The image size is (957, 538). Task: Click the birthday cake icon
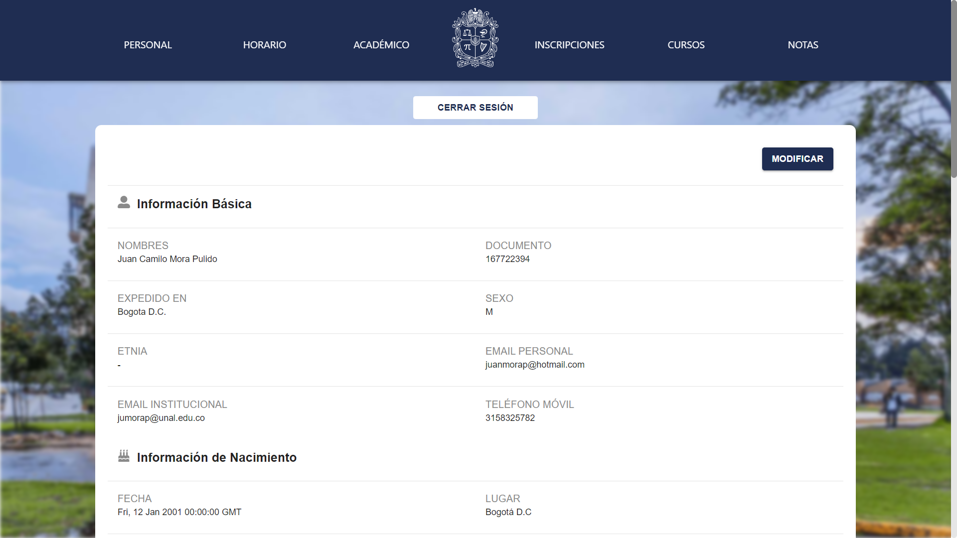[x=124, y=456]
